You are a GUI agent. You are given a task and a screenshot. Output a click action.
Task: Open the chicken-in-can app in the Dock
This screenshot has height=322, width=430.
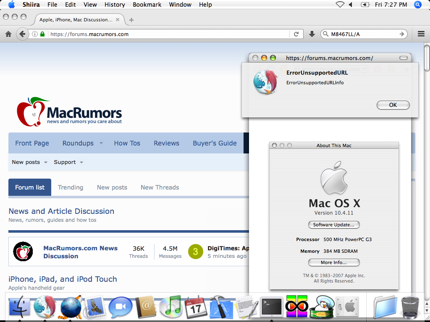[322, 307]
